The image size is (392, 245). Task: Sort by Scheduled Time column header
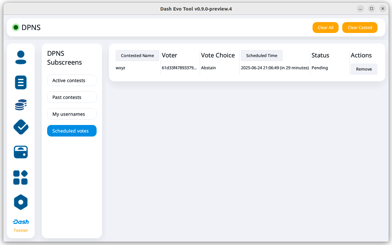pyautogui.click(x=261, y=56)
